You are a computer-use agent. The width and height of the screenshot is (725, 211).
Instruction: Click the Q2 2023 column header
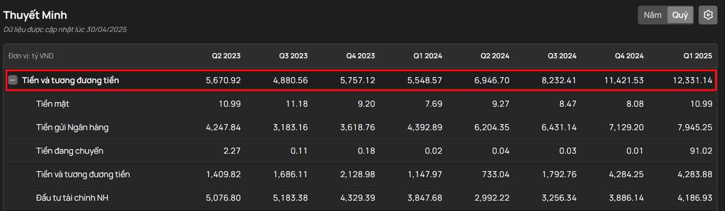(226, 56)
